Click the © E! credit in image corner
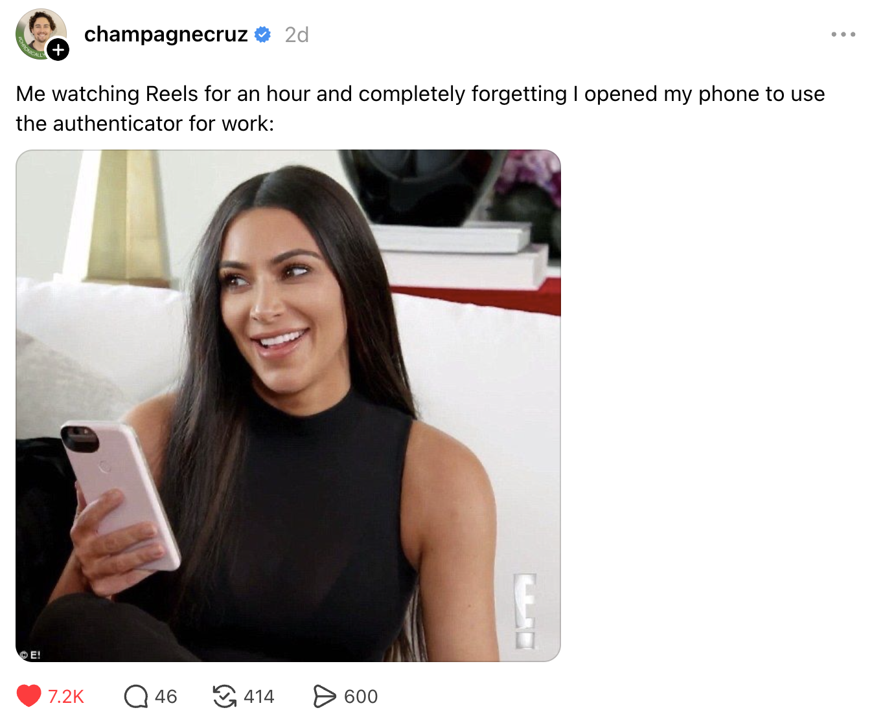Screen dimensions: 872x721 pos(29,655)
